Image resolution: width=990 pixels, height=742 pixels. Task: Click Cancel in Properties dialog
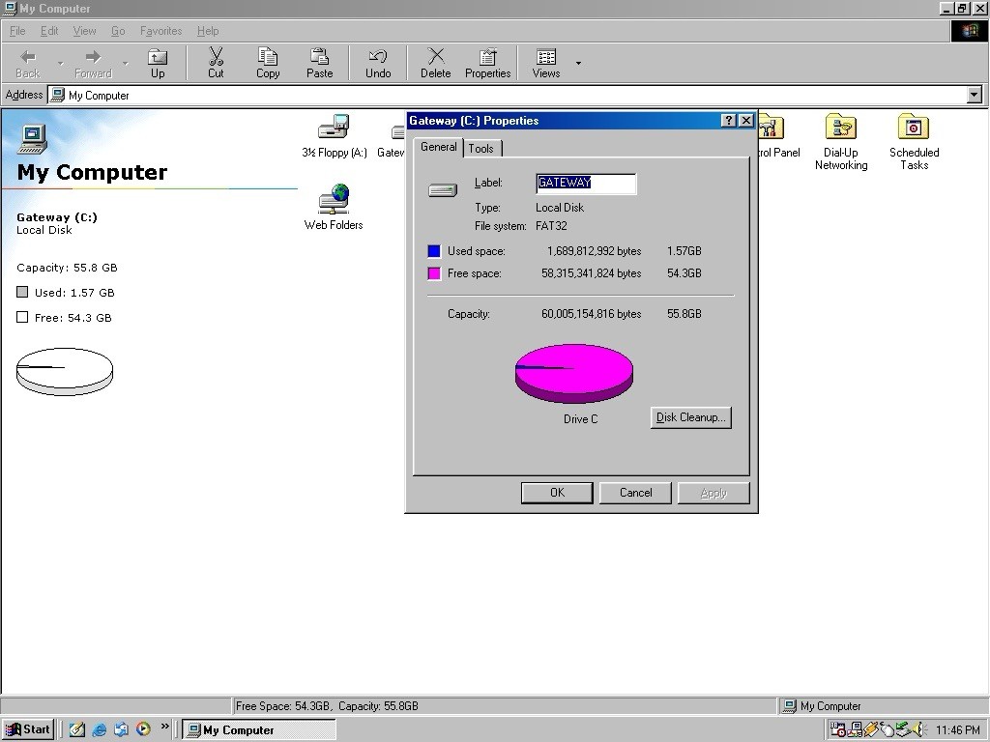[x=635, y=493]
